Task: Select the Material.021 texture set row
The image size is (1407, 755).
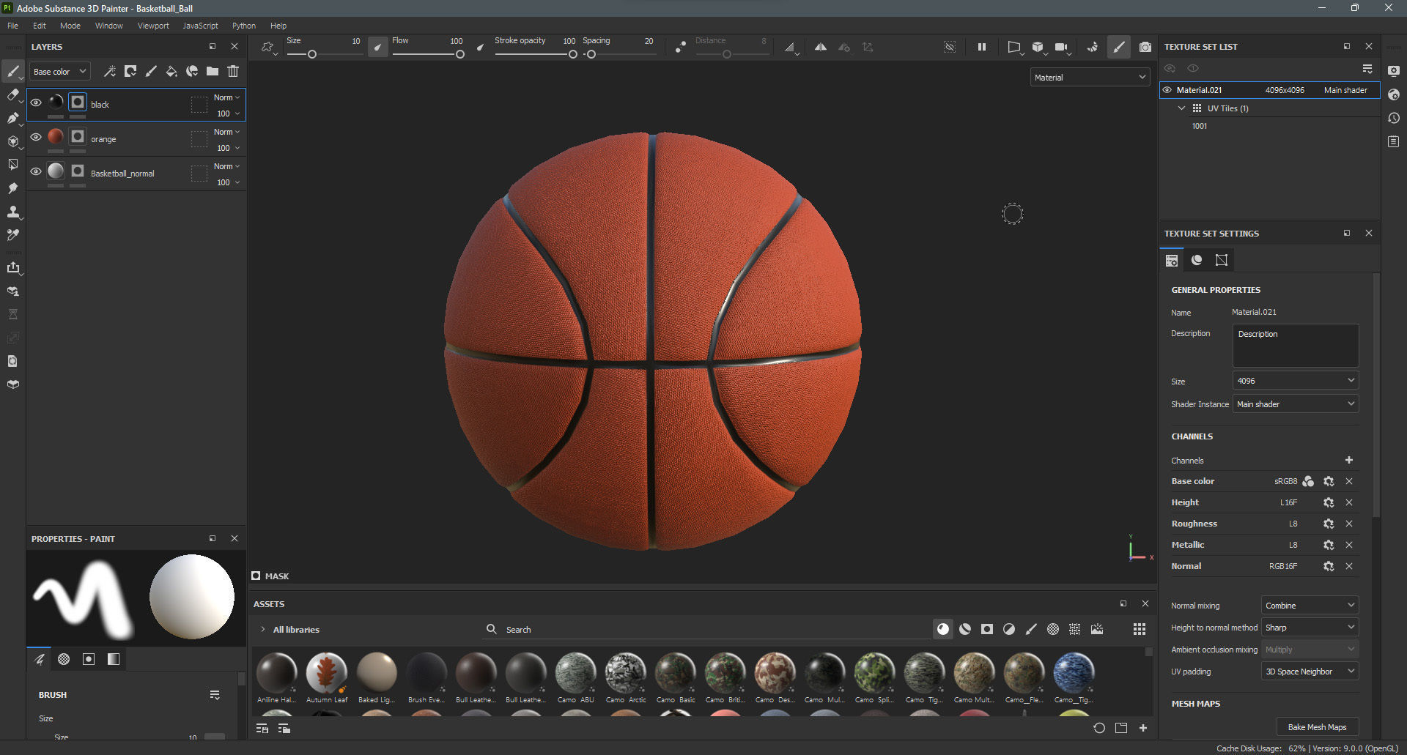Action: point(1269,90)
